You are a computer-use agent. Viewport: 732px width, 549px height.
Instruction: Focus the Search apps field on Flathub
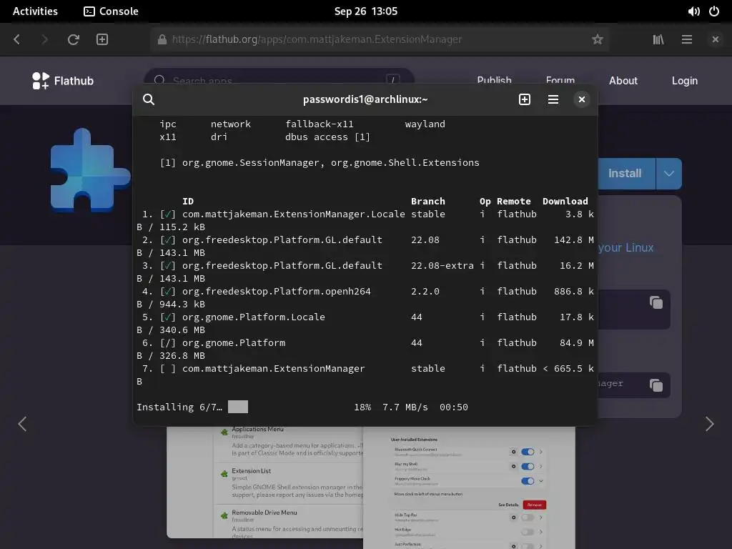point(279,80)
